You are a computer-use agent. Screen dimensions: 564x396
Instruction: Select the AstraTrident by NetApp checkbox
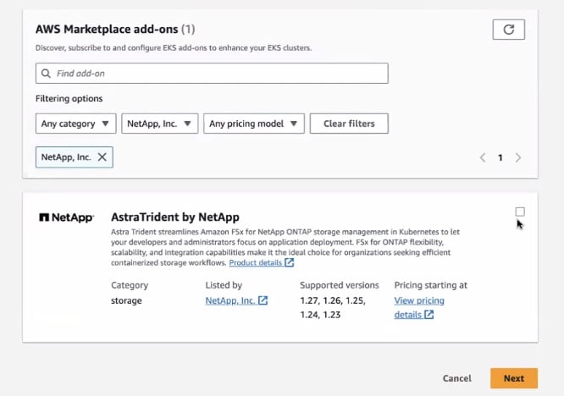click(x=520, y=212)
